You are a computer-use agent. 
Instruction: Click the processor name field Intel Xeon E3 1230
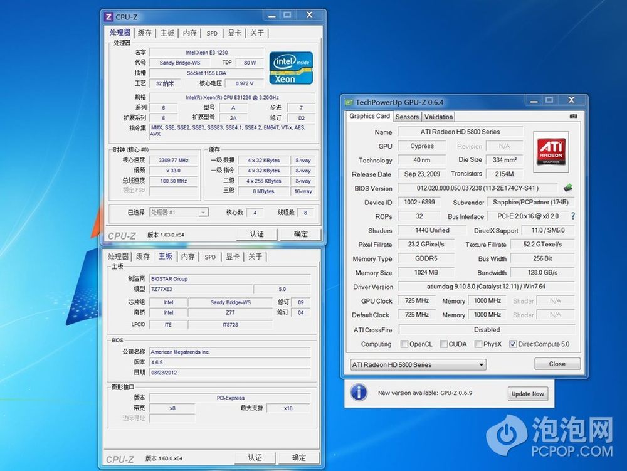point(206,53)
